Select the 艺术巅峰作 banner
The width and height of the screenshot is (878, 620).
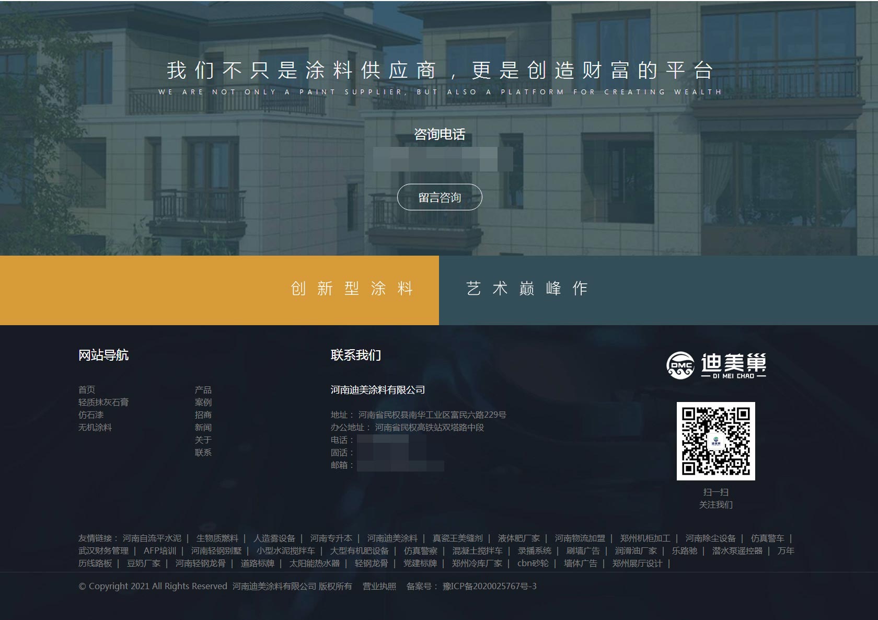(658, 290)
